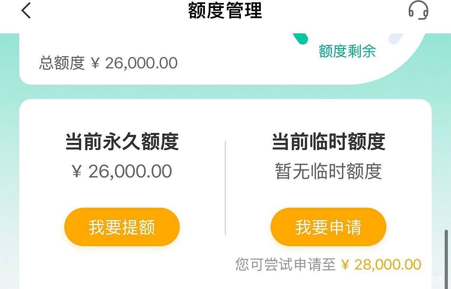The height and width of the screenshot is (289, 451).
Task: Click the light lavender chart indicator pill
Action: pos(396,38)
